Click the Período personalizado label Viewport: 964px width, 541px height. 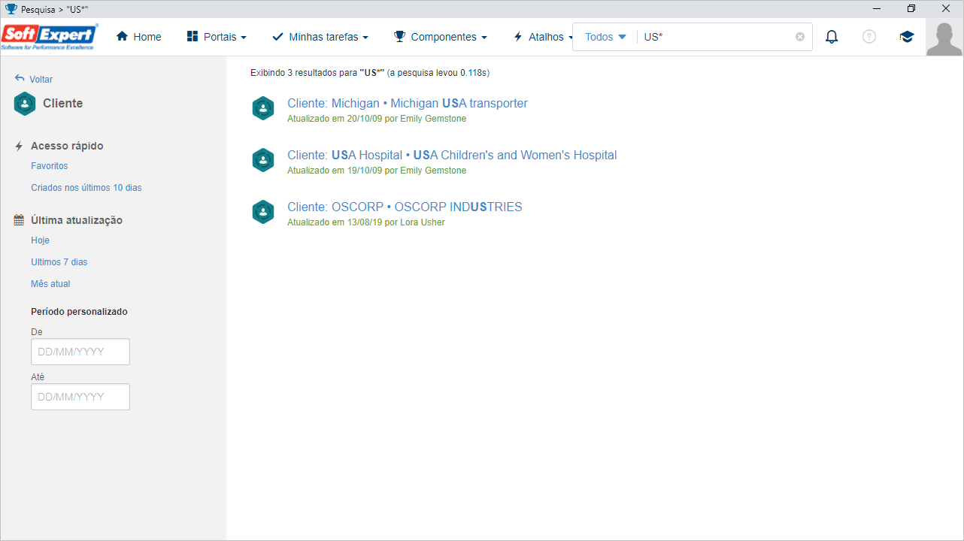point(79,312)
